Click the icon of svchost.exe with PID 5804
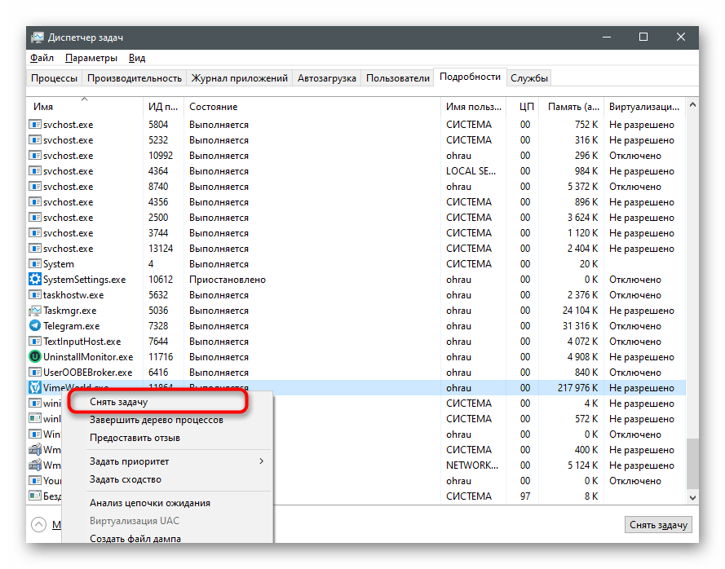 [x=35, y=125]
